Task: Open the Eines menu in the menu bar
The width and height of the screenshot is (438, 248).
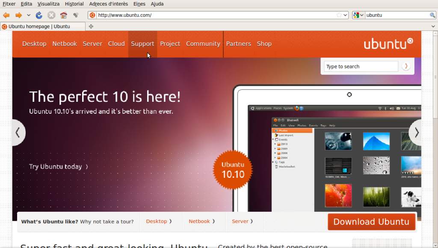Action: (139, 4)
